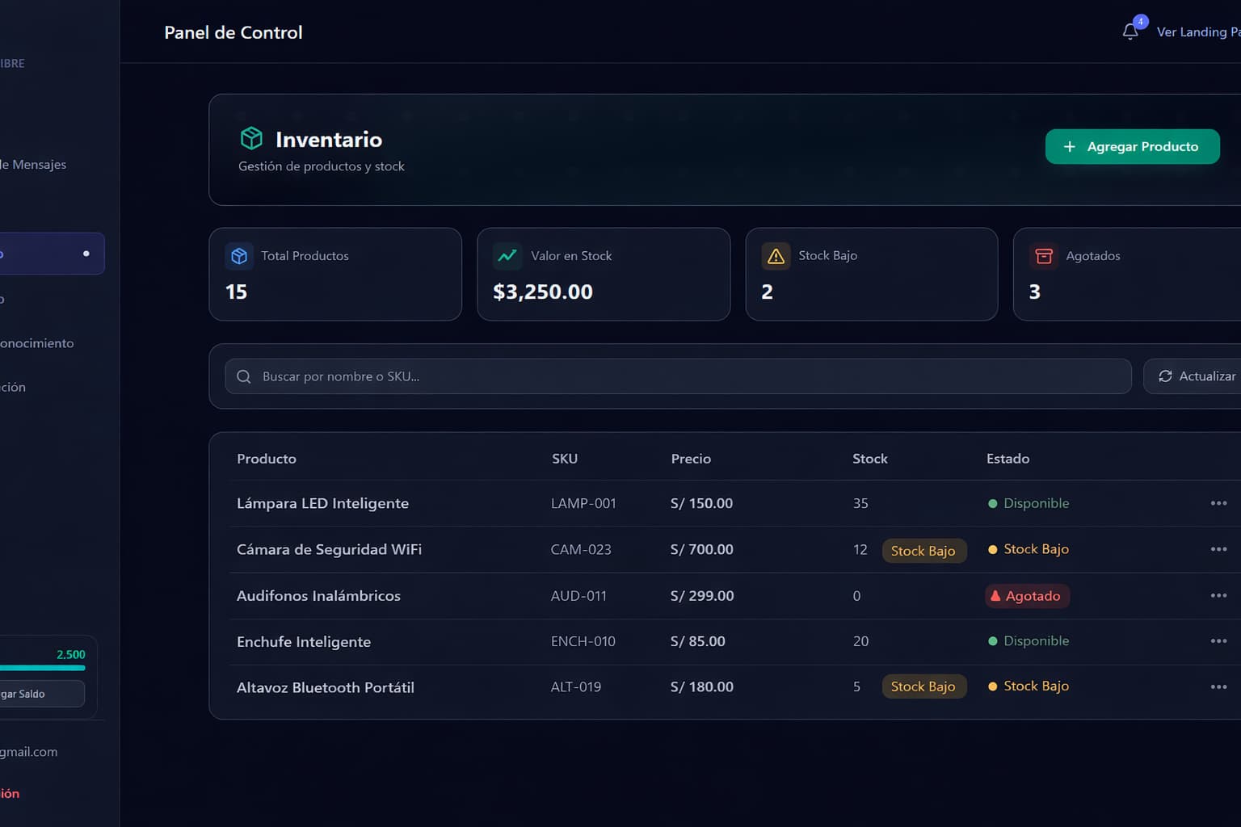Open the Mensajes item in the sidebar
The image size is (1241, 827).
(33, 165)
